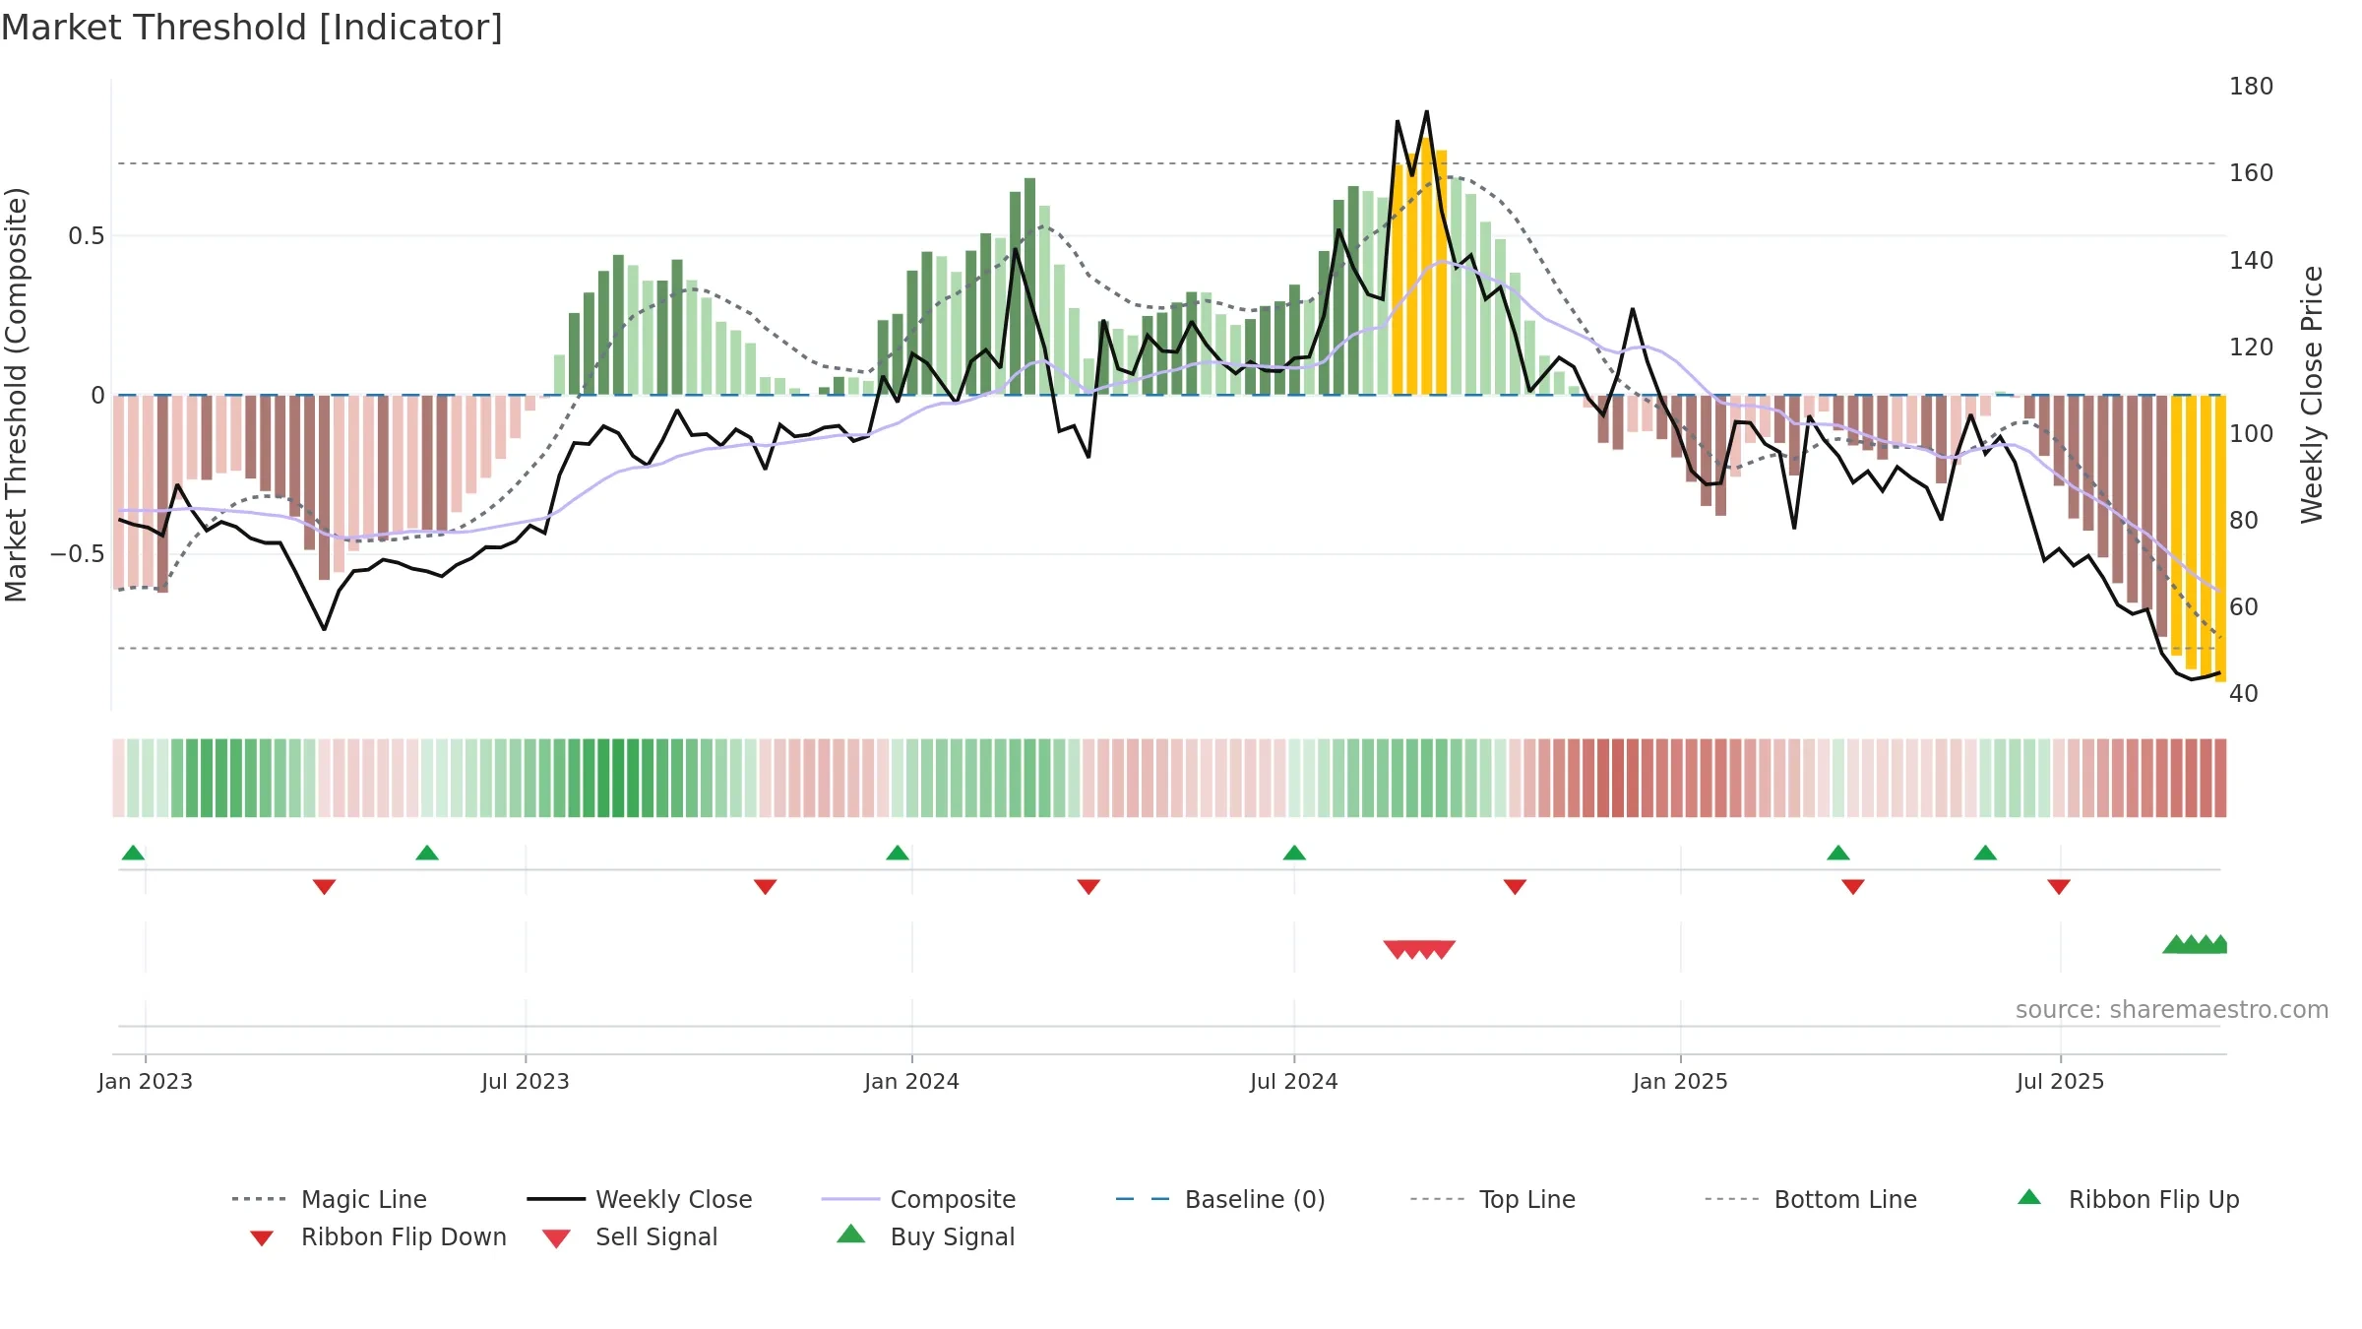2362x1329 pixels.
Task: Click the green flip-up triangle around March 2025
Action: point(1838,853)
